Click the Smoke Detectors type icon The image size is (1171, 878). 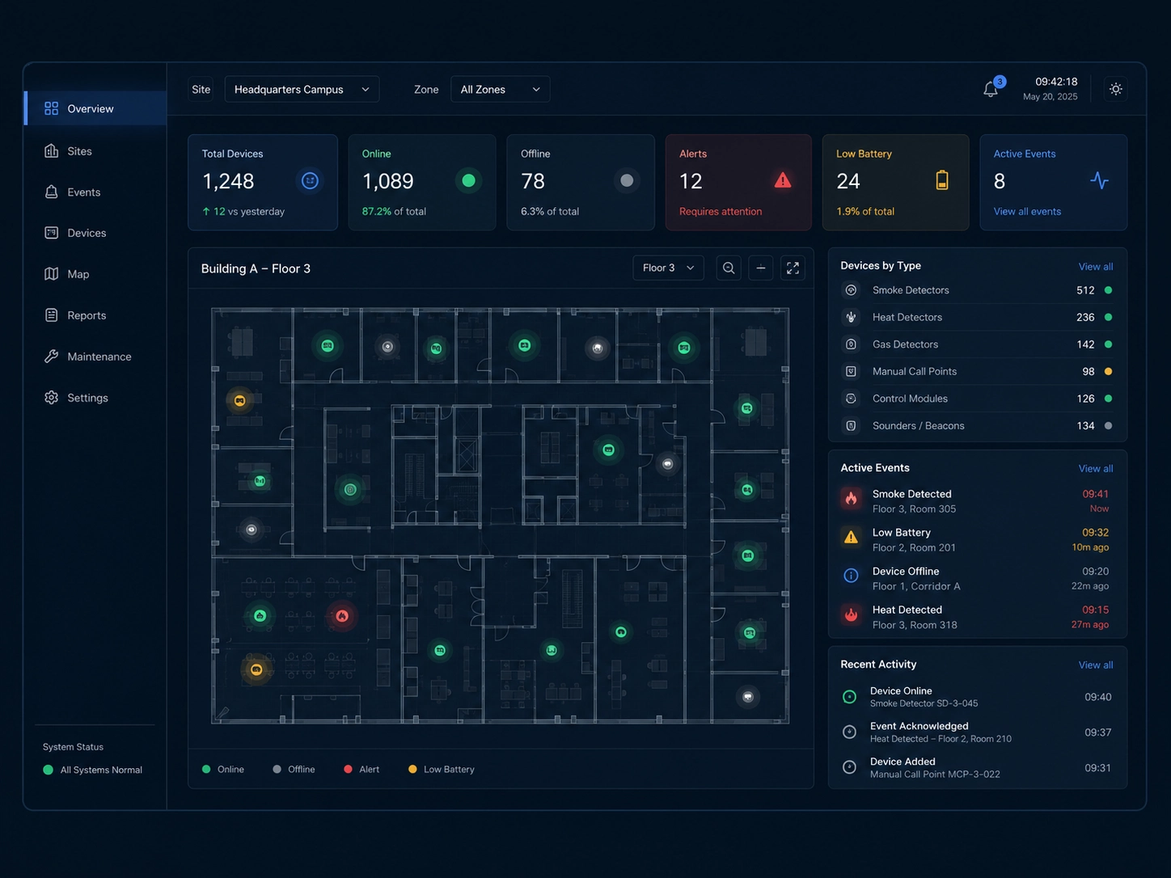click(851, 290)
